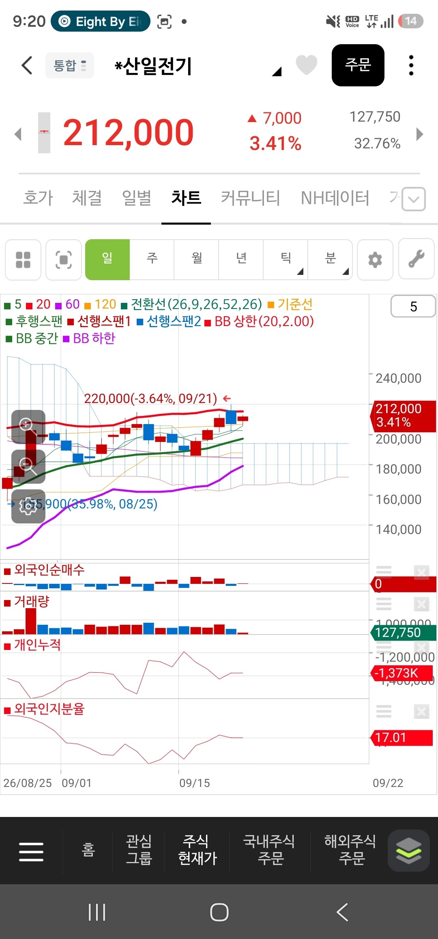Screen dimensions: 438x939
Task: Close the 외국인지분율 indicator panel
Action: tap(421, 711)
